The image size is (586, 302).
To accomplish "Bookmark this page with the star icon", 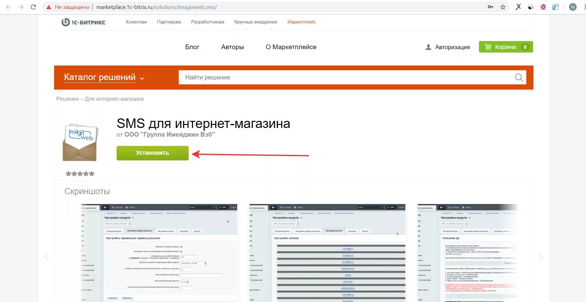I will [x=503, y=7].
